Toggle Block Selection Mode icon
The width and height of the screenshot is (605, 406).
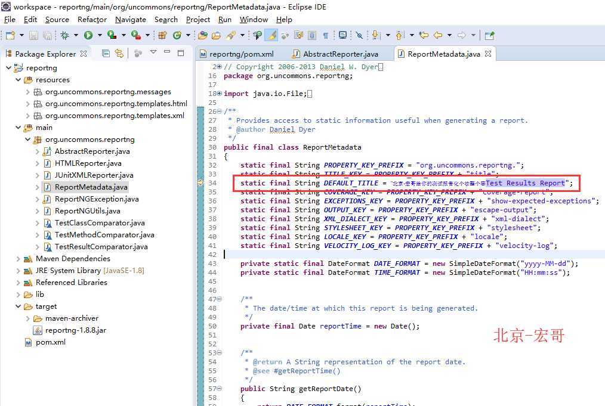(312, 35)
